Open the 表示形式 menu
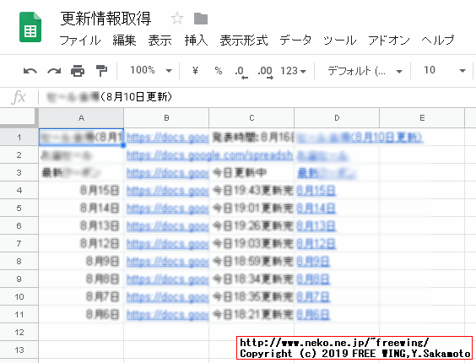476x363 pixels. (x=244, y=40)
